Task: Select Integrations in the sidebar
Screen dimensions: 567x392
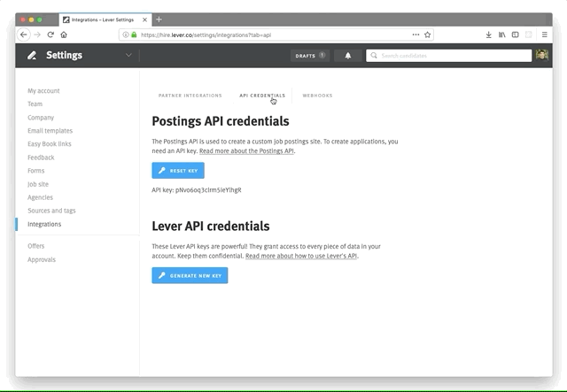Action: [x=44, y=225]
